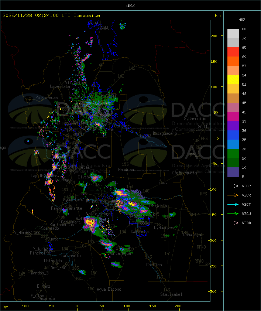Click the 150 tick on right axis
This screenshot has width=261, height=311.
click(x=214, y=61)
